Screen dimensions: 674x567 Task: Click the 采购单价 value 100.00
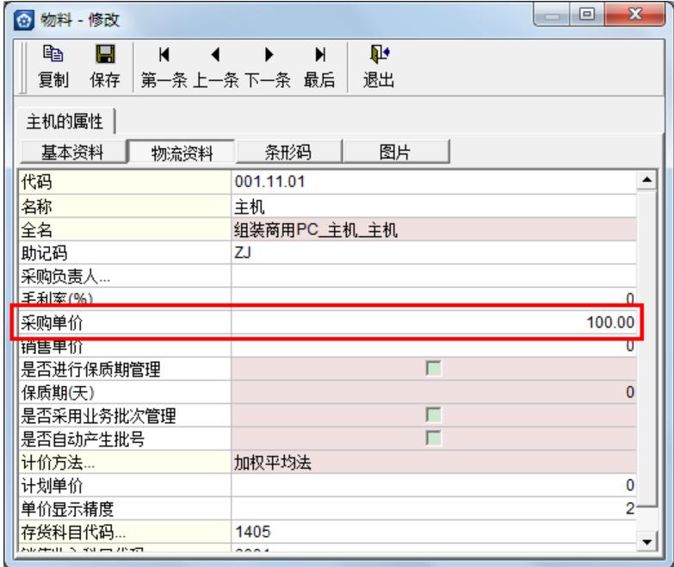click(434, 322)
